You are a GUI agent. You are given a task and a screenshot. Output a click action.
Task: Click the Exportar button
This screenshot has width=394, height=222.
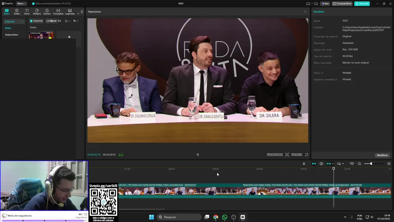(362, 4)
